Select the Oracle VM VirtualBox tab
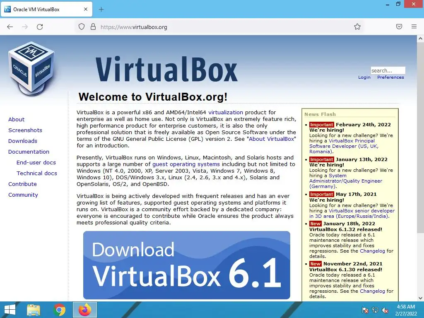 coord(46,9)
